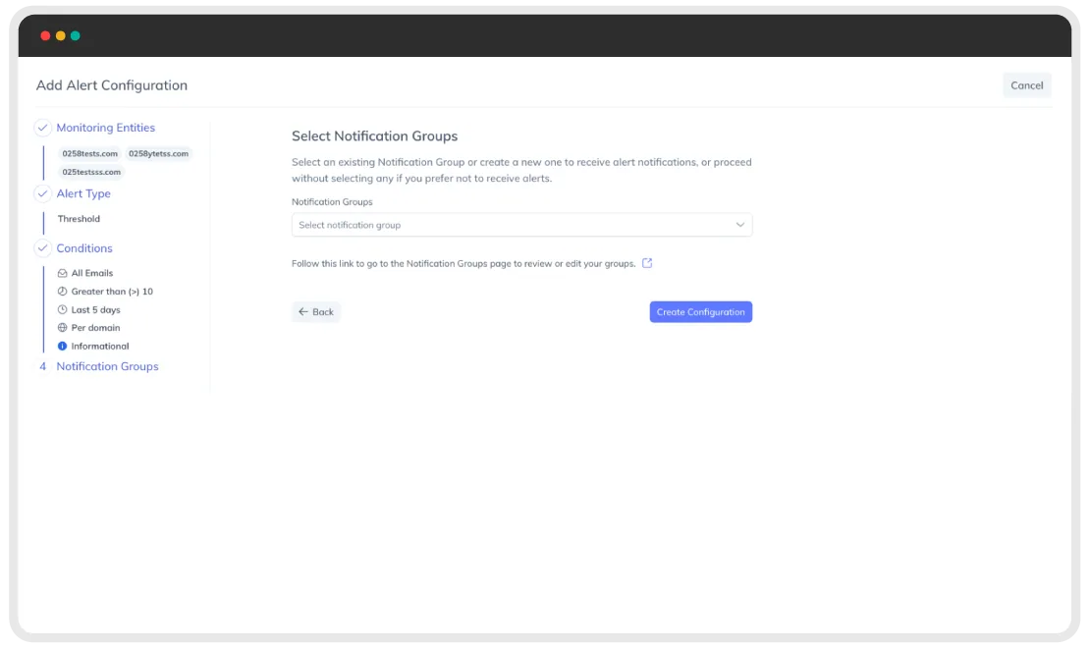Click the Last 5 days condition text
The height and width of the screenshot is (648, 1090).
tap(95, 309)
